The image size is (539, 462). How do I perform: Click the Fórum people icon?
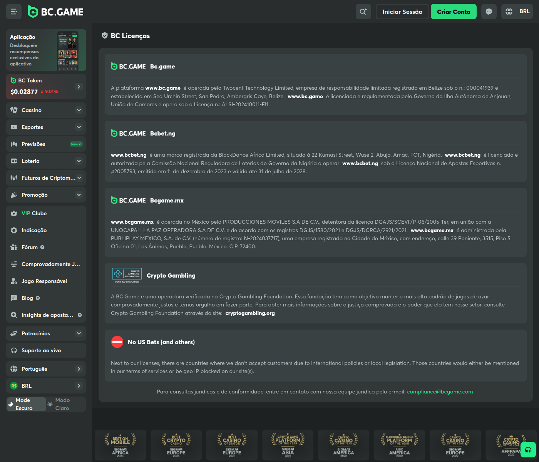[14, 247]
